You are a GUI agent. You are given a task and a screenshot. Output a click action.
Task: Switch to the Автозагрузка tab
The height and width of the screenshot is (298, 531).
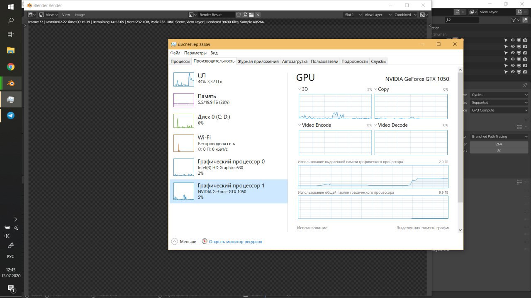click(295, 61)
